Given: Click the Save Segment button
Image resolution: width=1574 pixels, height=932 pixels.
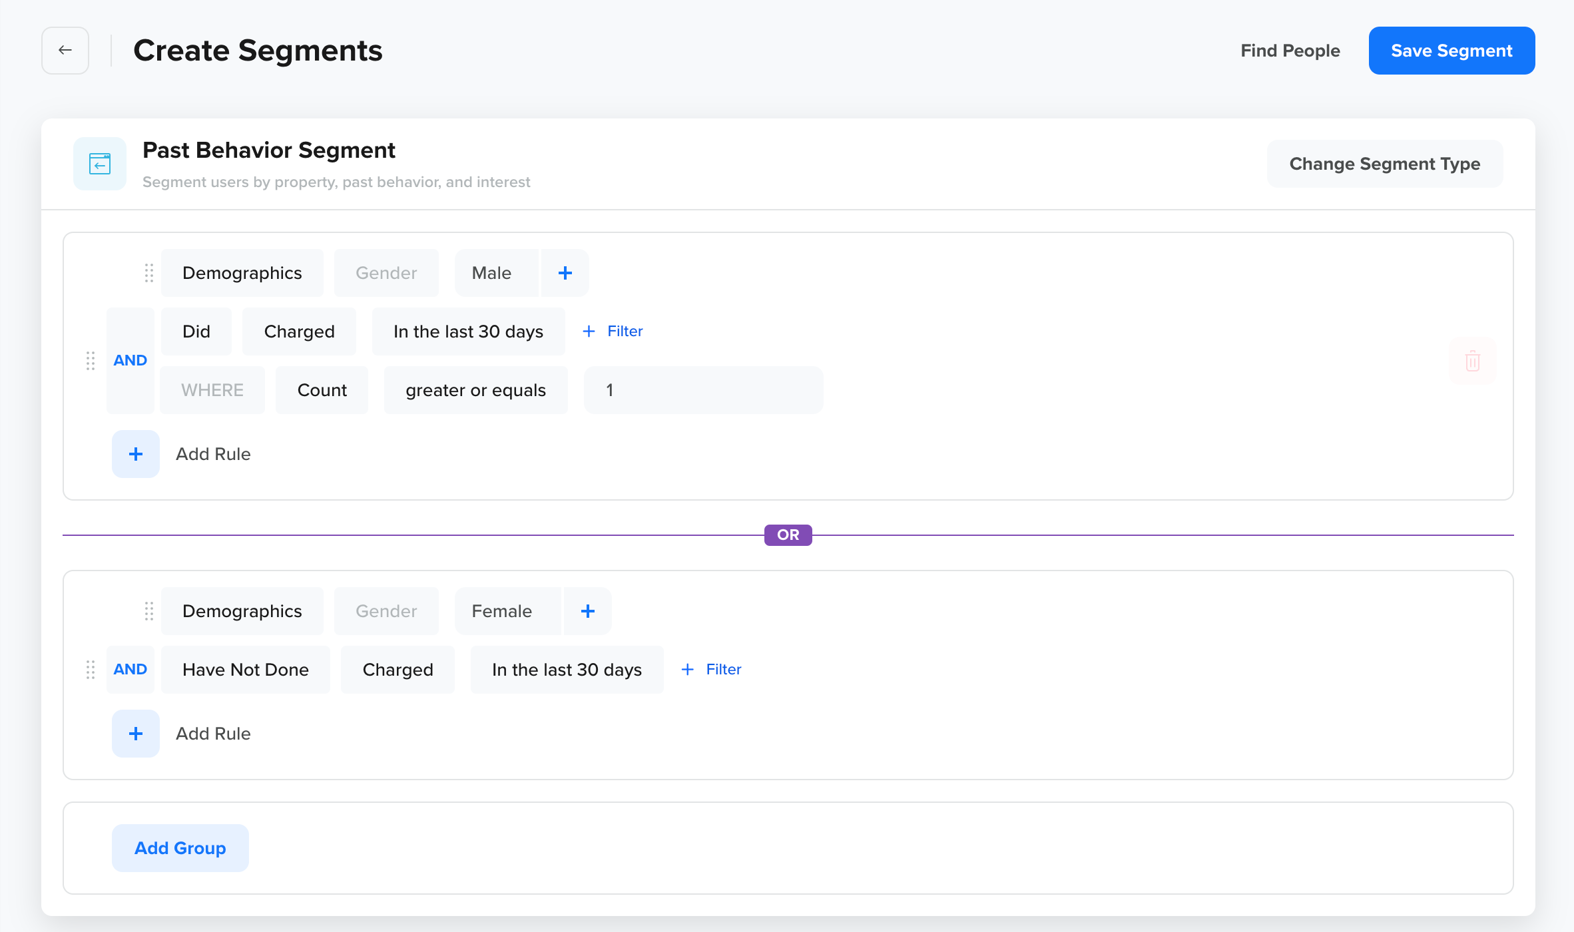Looking at the screenshot, I should [x=1452, y=50].
